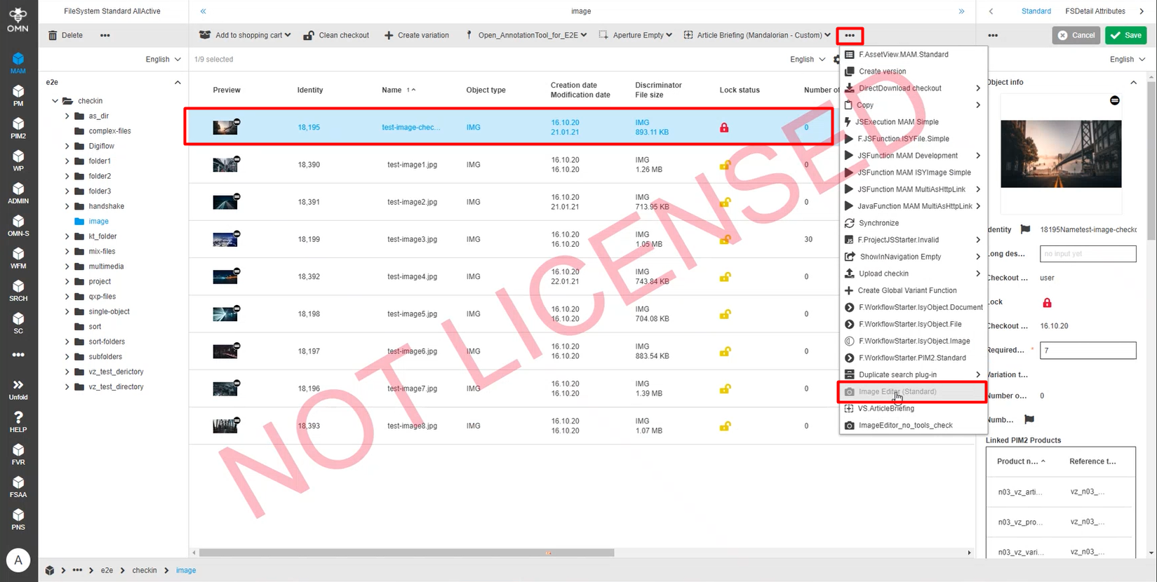The image size is (1157, 582).
Task: Click the Cancel button
Action: point(1076,35)
